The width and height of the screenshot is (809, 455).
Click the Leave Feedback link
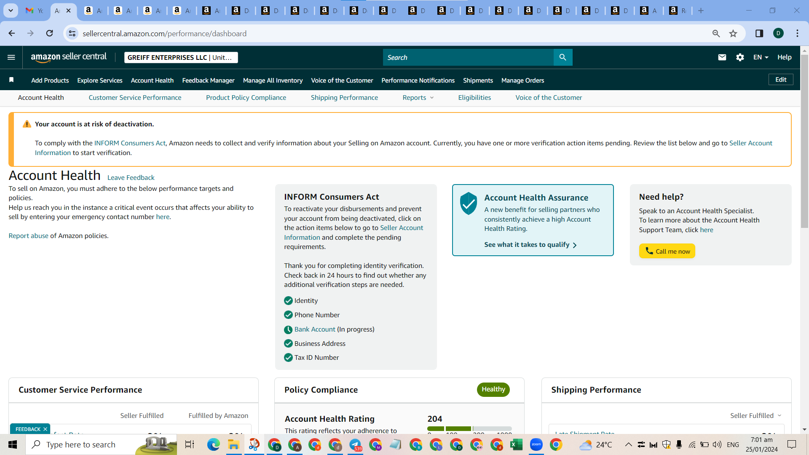(x=131, y=178)
